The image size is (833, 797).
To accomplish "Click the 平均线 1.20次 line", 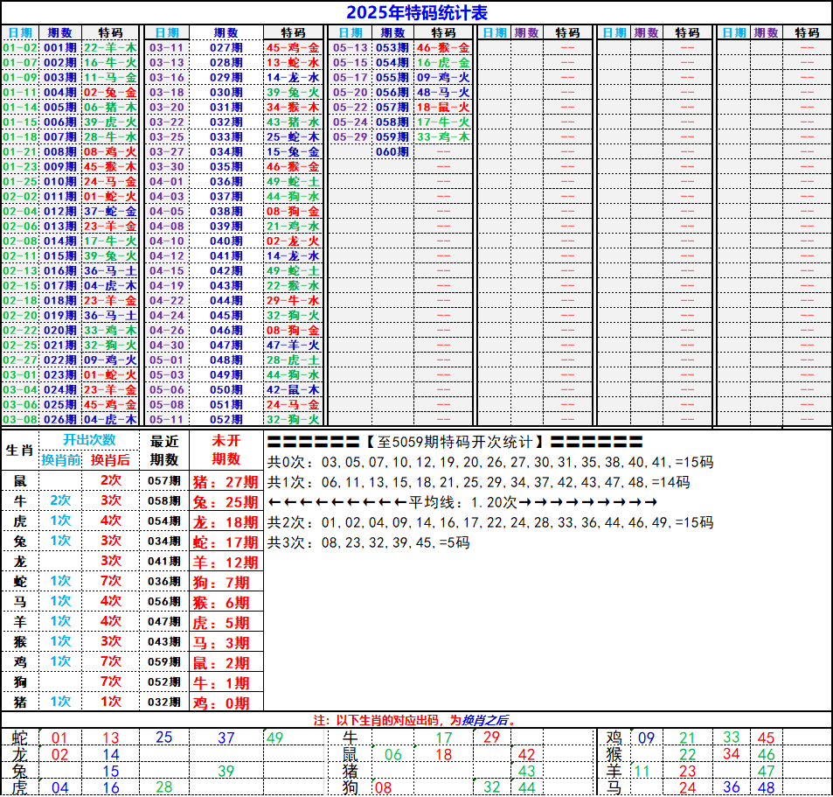I will [462, 502].
